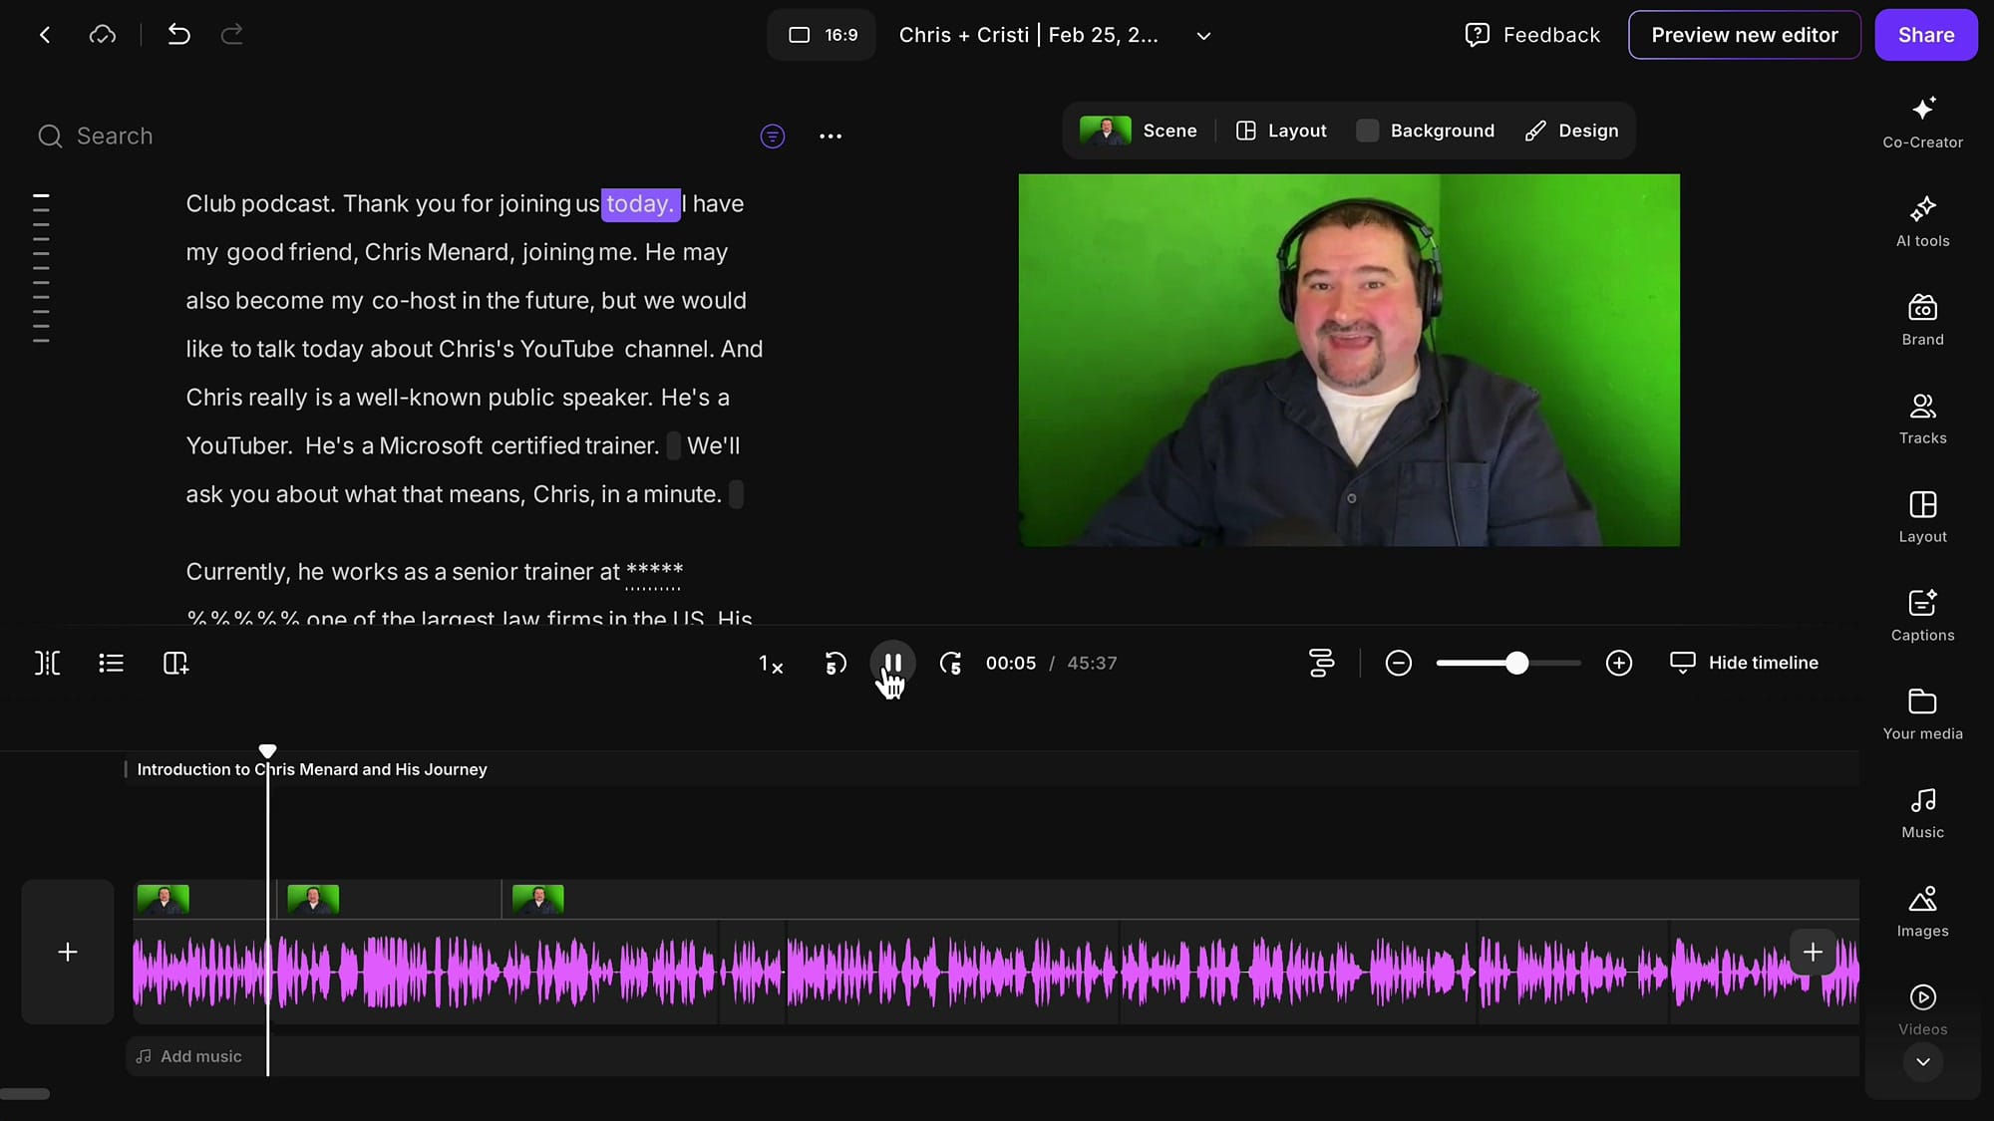Skip back 5 seconds
This screenshot has height=1121, width=1994.
coord(834,663)
